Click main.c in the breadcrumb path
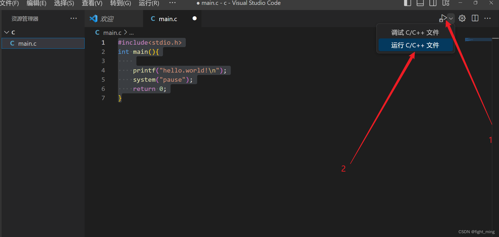The height and width of the screenshot is (237, 499). click(x=112, y=33)
